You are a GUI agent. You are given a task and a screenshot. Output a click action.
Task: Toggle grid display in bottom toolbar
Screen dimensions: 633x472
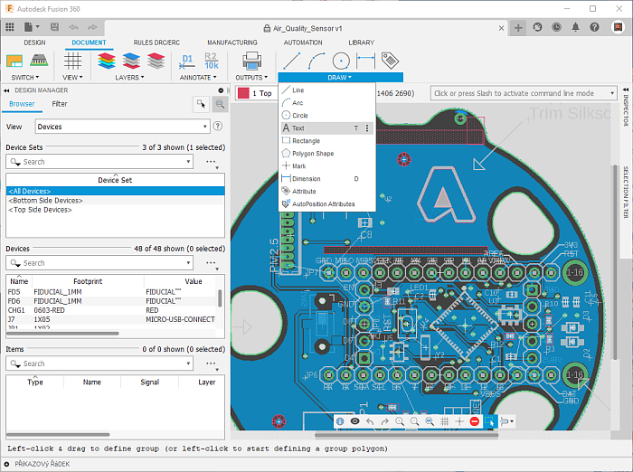tap(445, 422)
